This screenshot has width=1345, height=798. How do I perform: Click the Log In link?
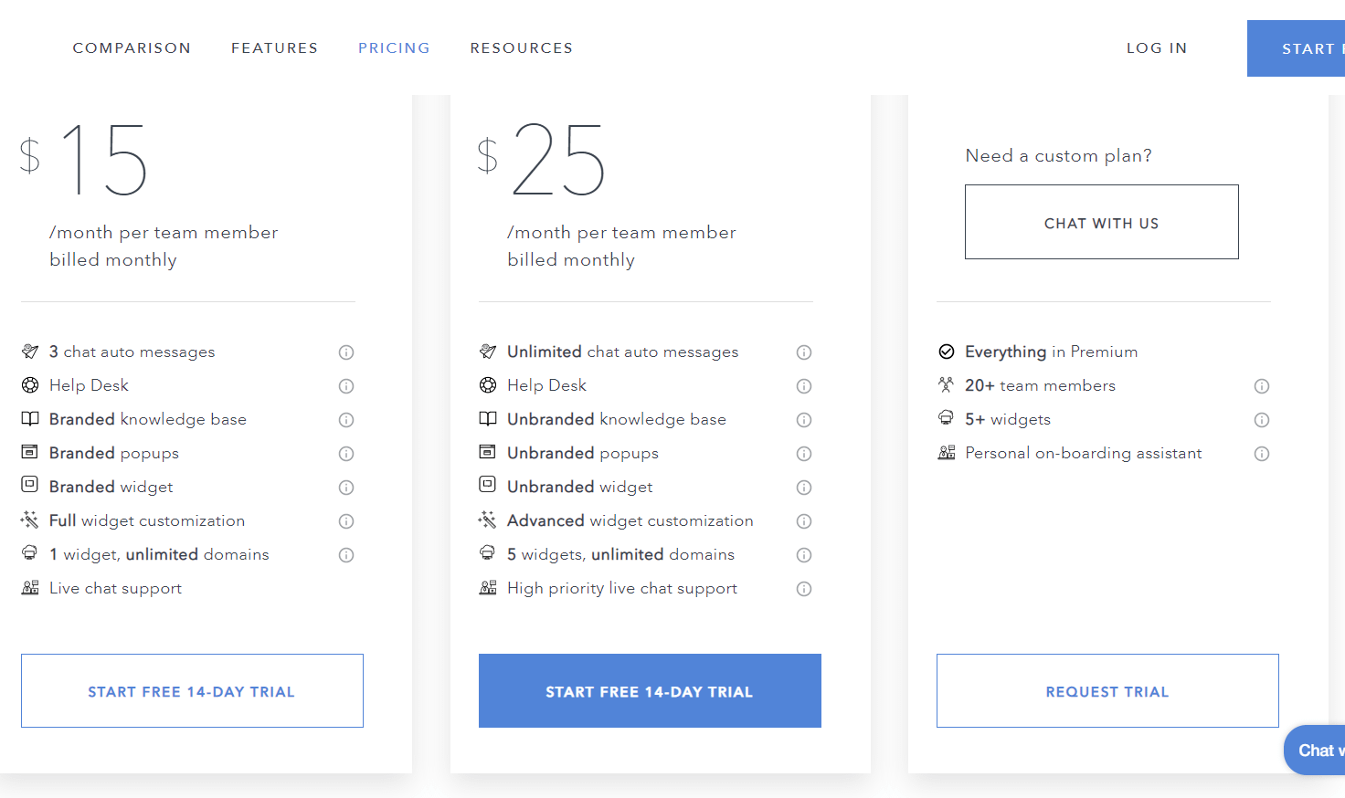pyautogui.click(x=1157, y=48)
